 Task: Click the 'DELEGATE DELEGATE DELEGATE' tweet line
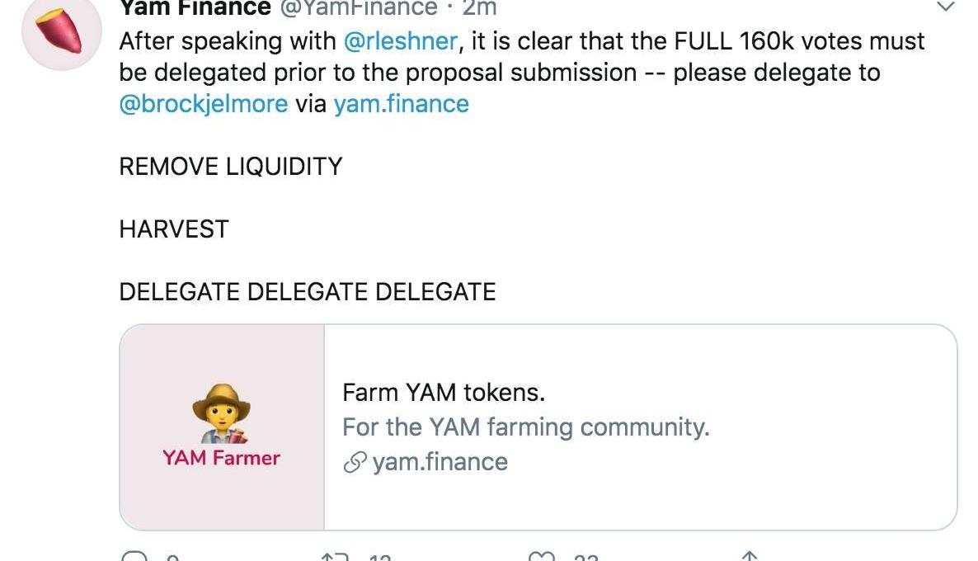[308, 291]
